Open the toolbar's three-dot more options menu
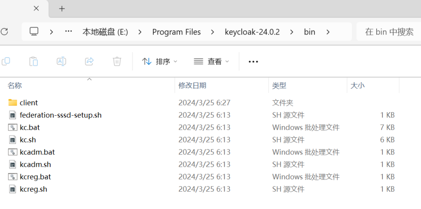This screenshot has width=421, height=209. pos(253,62)
